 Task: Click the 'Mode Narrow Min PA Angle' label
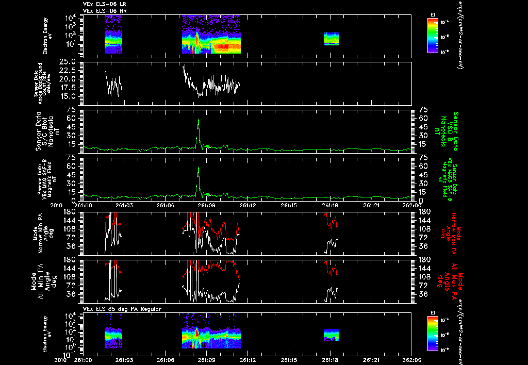[x=43, y=233]
